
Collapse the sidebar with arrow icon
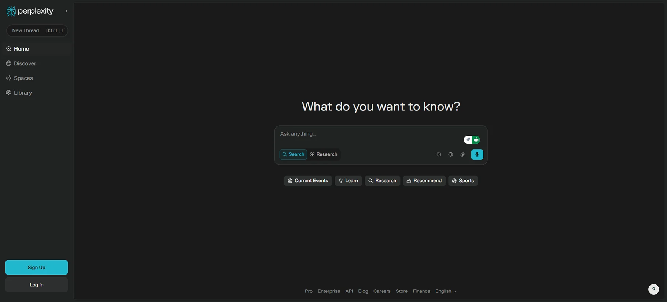click(66, 11)
